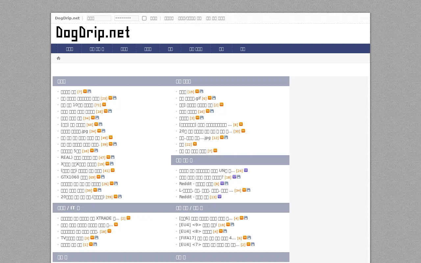
Task: Click the attachment icon on the Reddit [8] post
Action: pos(226,183)
